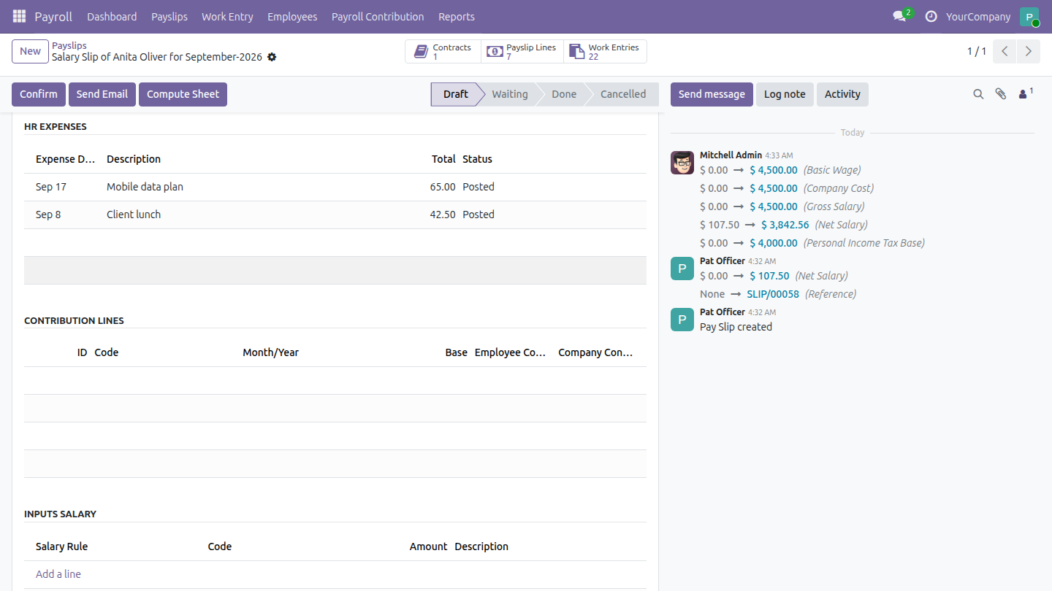Click Compute Sheet button
1052x591 pixels.
click(183, 94)
